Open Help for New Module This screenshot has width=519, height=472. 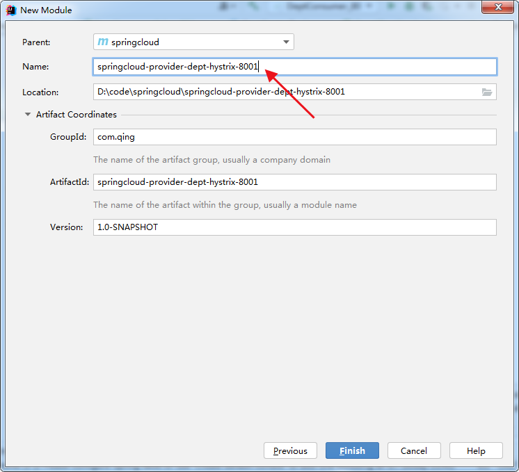pos(476,450)
